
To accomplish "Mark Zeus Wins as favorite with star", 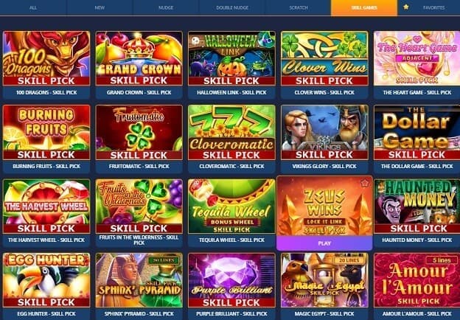I will (x=364, y=184).
